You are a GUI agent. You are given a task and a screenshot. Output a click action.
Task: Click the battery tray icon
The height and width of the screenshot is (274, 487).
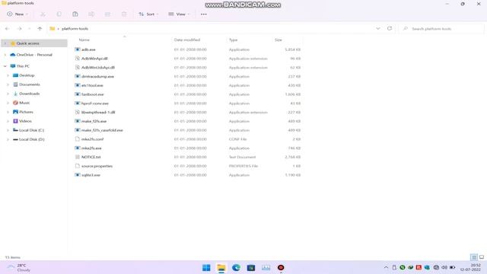coord(453,267)
